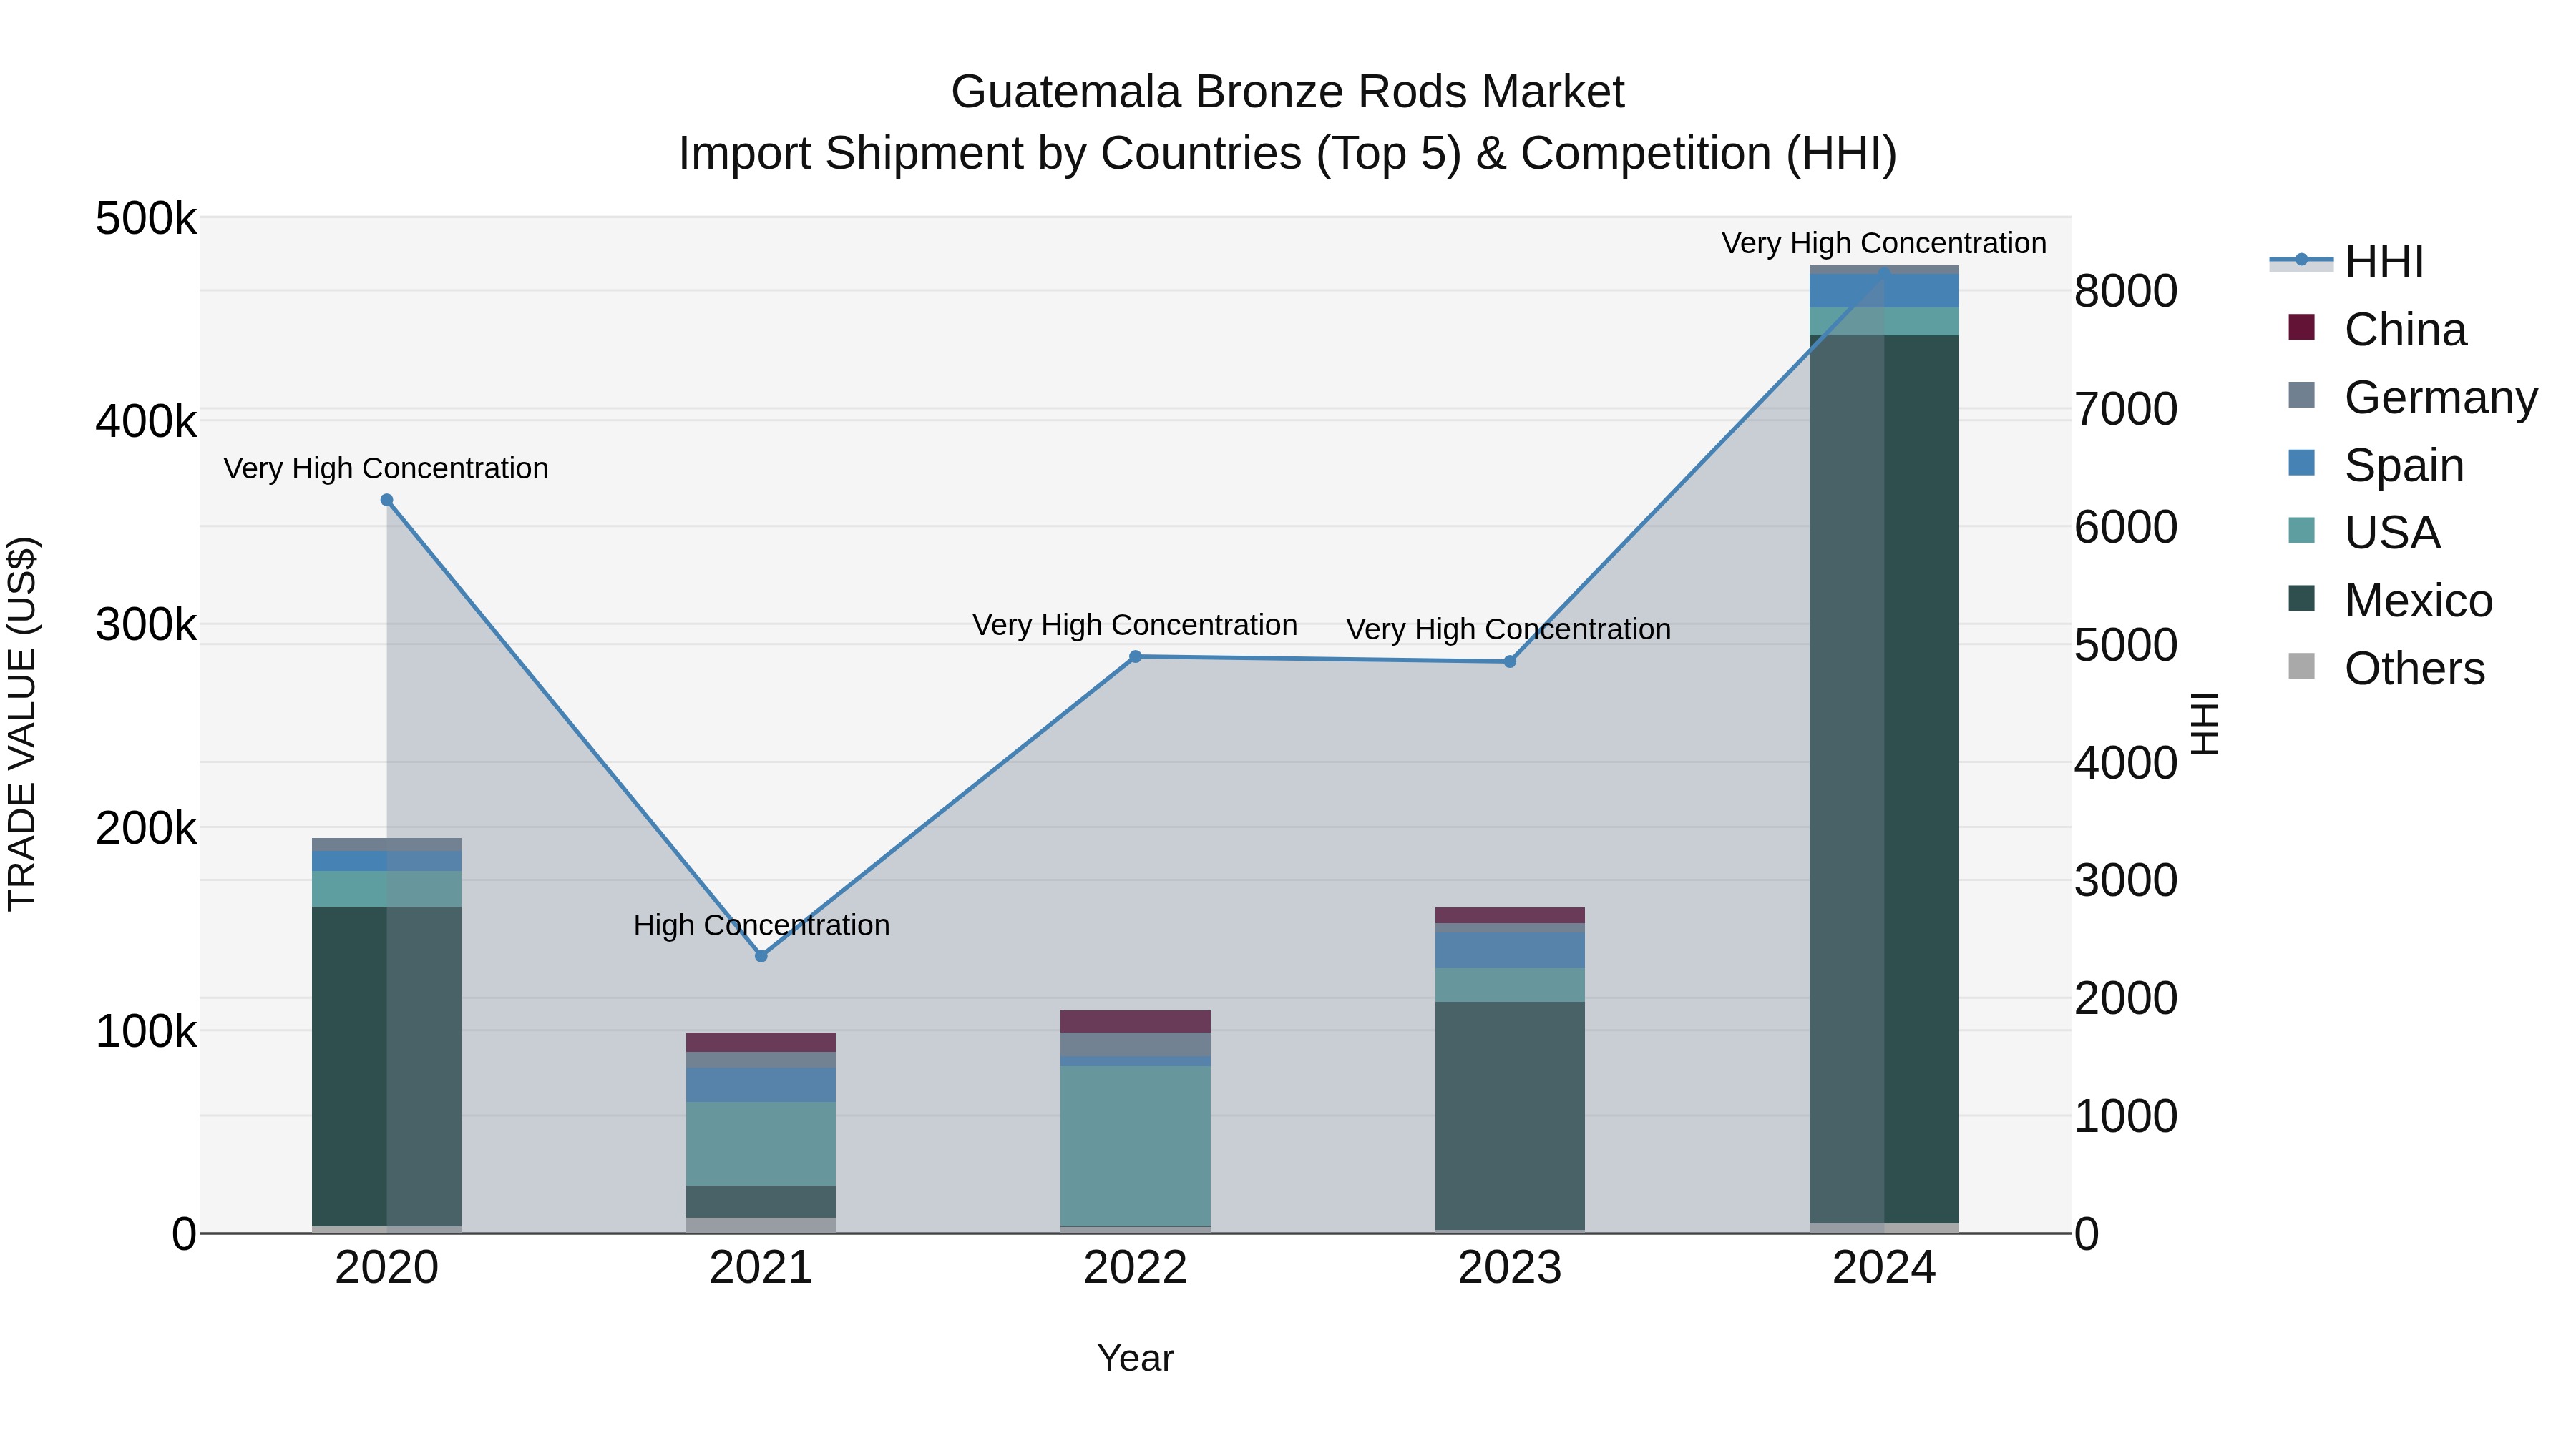Toggle the Spain legend entry
The height and width of the screenshot is (1448, 2576).
[2376, 466]
